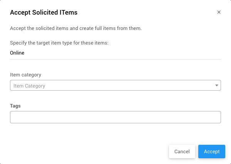Click the 'Item category' field label
Screen dimensions: 231x164
click(x=25, y=75)
